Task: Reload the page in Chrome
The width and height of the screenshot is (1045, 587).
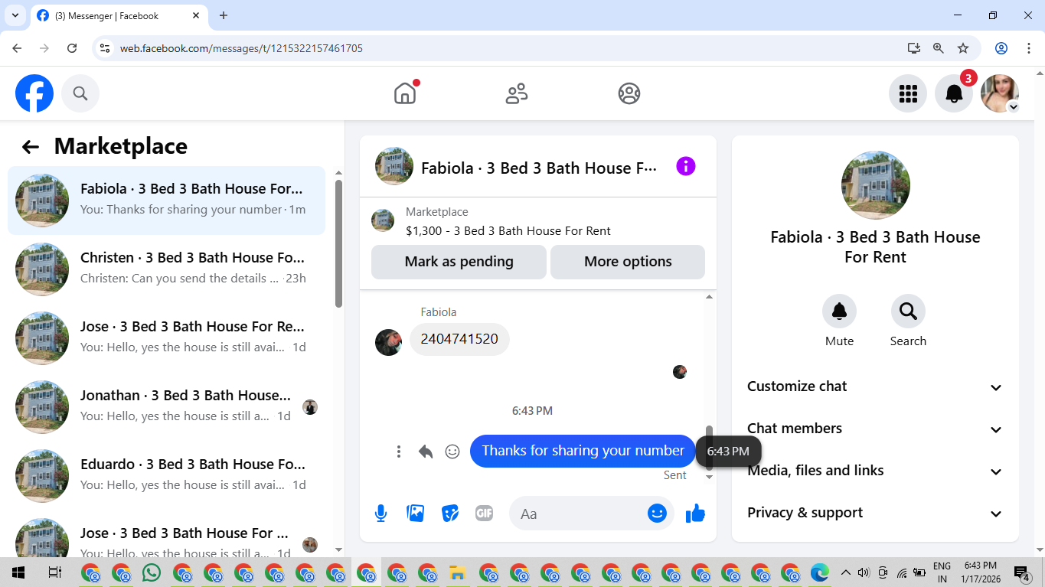Action: pyautogui.click(x=72, y=48)
